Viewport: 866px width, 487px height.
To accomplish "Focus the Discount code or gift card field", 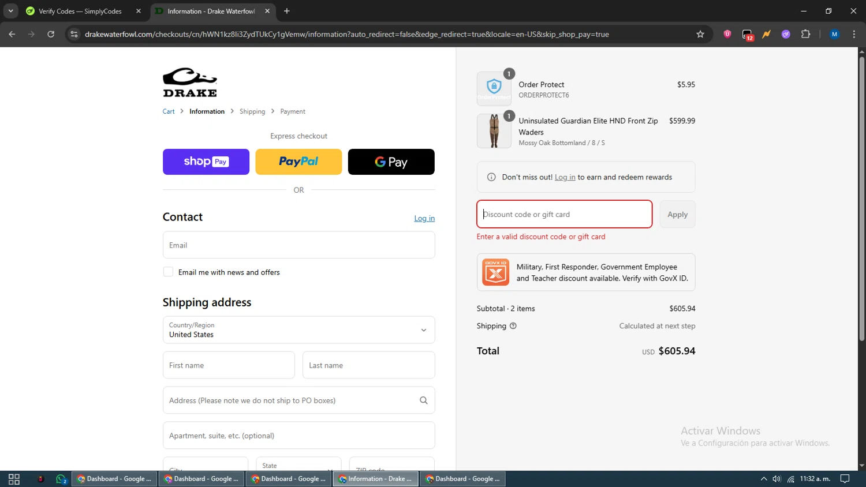I will point(565,214).
